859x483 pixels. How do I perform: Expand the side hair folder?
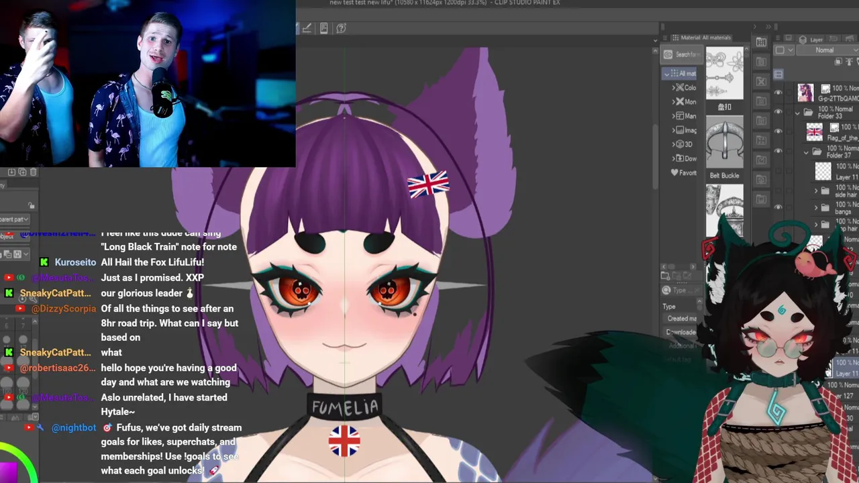pos(816,191)
